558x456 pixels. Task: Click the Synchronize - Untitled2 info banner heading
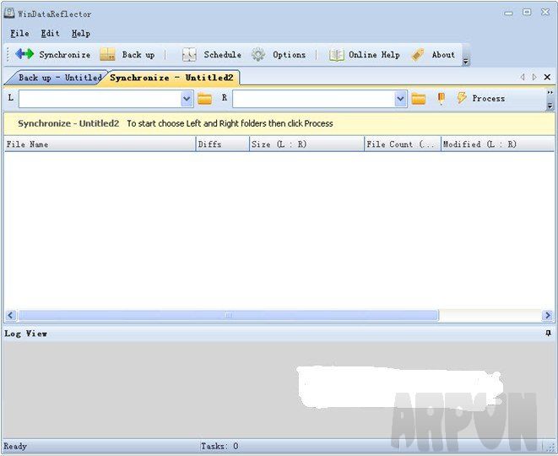click(x=68, y=123)
